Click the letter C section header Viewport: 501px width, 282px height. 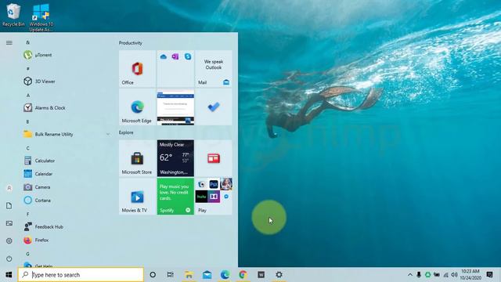[x=28, y=148]
